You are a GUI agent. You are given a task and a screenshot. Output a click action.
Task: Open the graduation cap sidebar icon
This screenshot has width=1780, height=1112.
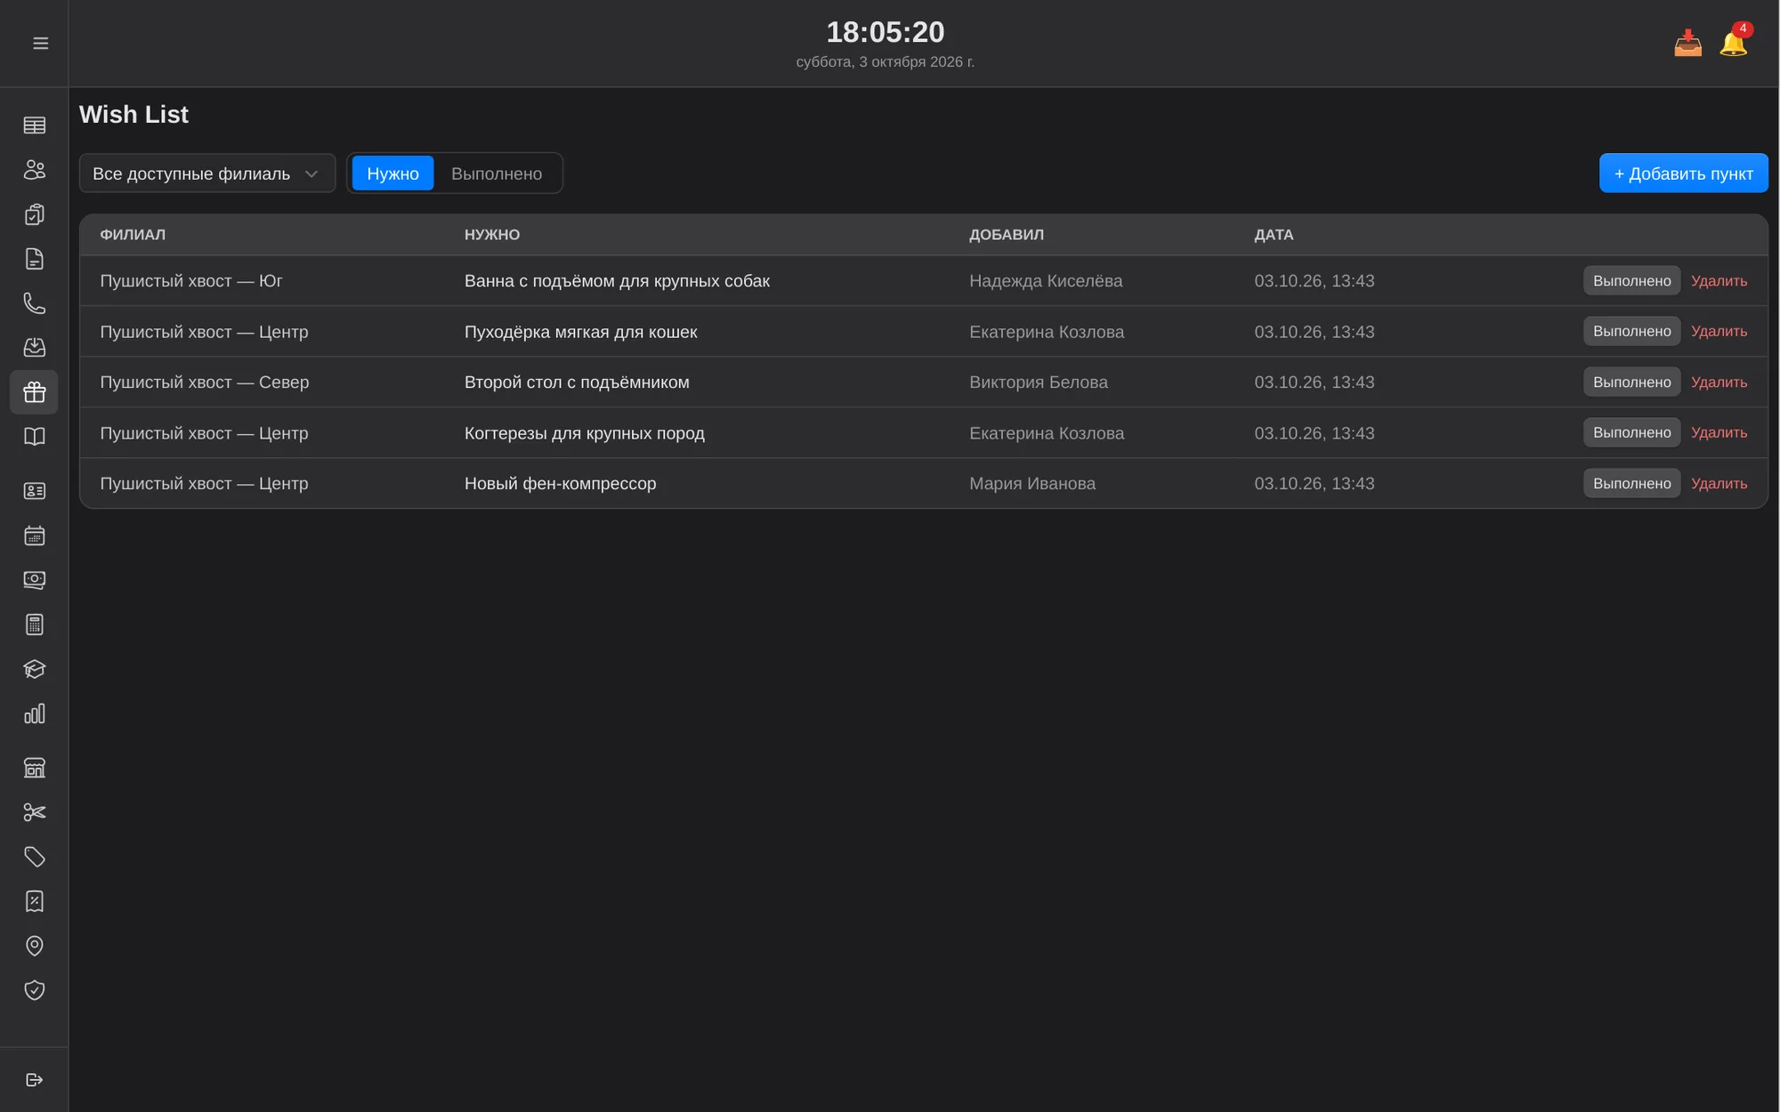pyautogui.click(x=34, y=669)
